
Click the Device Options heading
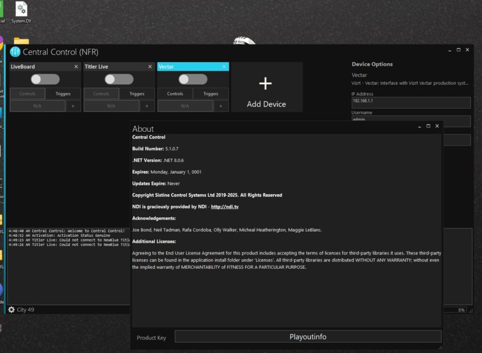point(372,64)
